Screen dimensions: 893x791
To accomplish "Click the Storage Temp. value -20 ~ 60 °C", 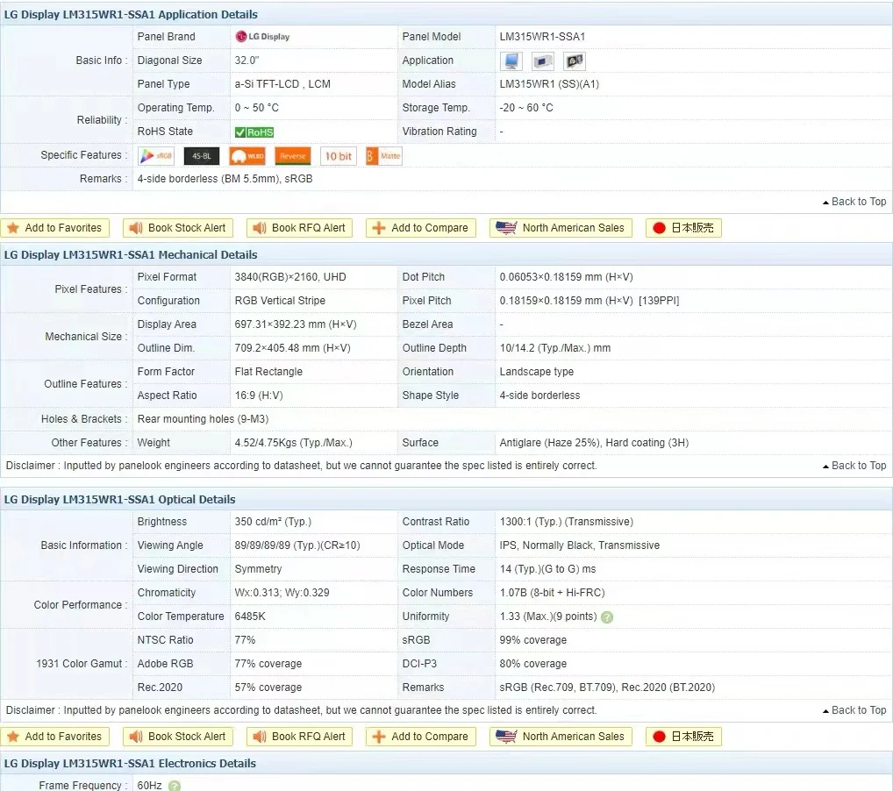I will click(x=526, y=108).
